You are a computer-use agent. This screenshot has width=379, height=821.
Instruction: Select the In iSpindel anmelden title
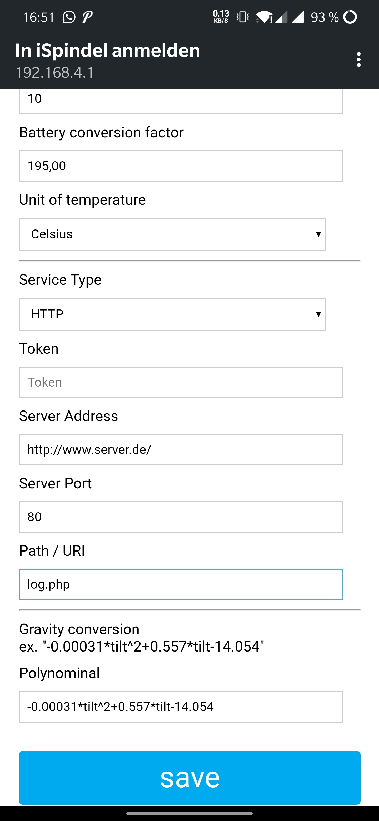108,50
